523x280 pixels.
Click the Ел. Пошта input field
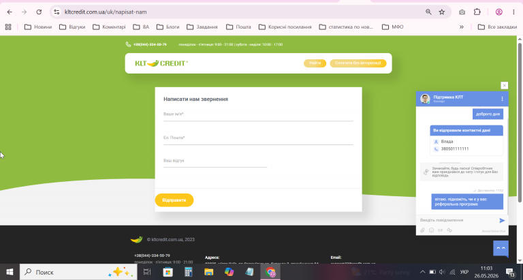[x=258, y=138]
